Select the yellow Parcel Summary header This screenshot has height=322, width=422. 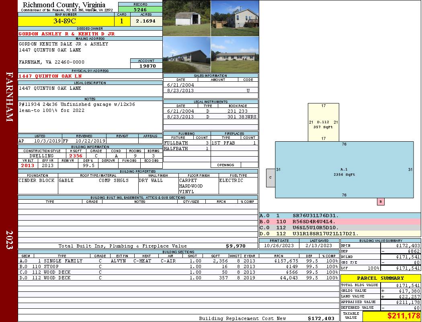click(x=380, y=278)
